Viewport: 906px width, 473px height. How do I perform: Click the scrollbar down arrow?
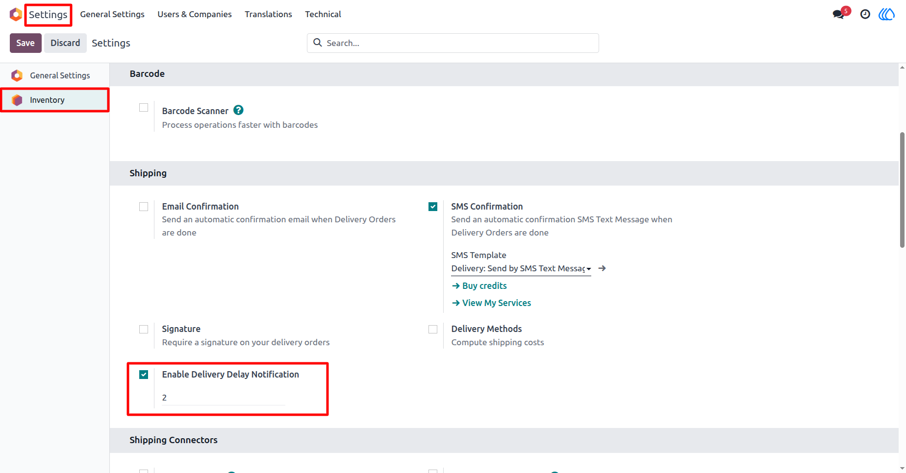(x=902, y=469)
